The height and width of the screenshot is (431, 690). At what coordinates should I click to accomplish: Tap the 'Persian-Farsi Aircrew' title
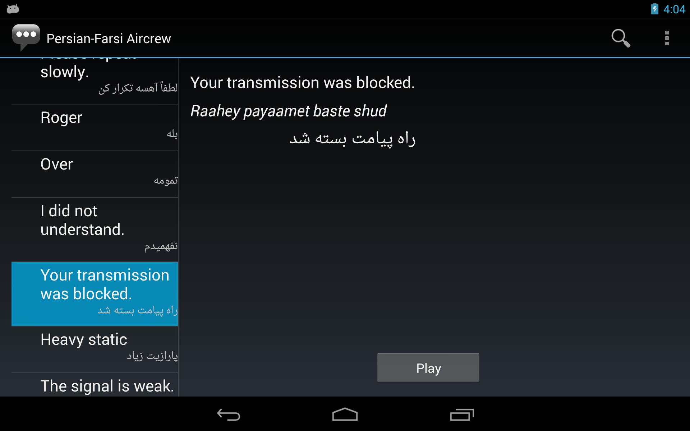pyautogui.click(x=109, y=38)
